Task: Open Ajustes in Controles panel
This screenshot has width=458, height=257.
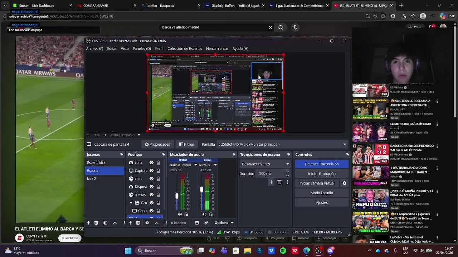Action: click(322, 202)
